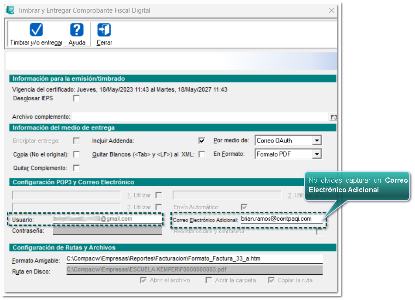Click the Archivo complemento input field
Image resolution: width=415 pixels, height=300 pixels.
point(200,117)
